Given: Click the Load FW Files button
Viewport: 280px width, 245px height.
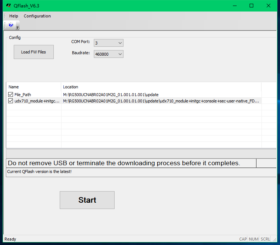Looking at the screenshot, I should (34, 52).
